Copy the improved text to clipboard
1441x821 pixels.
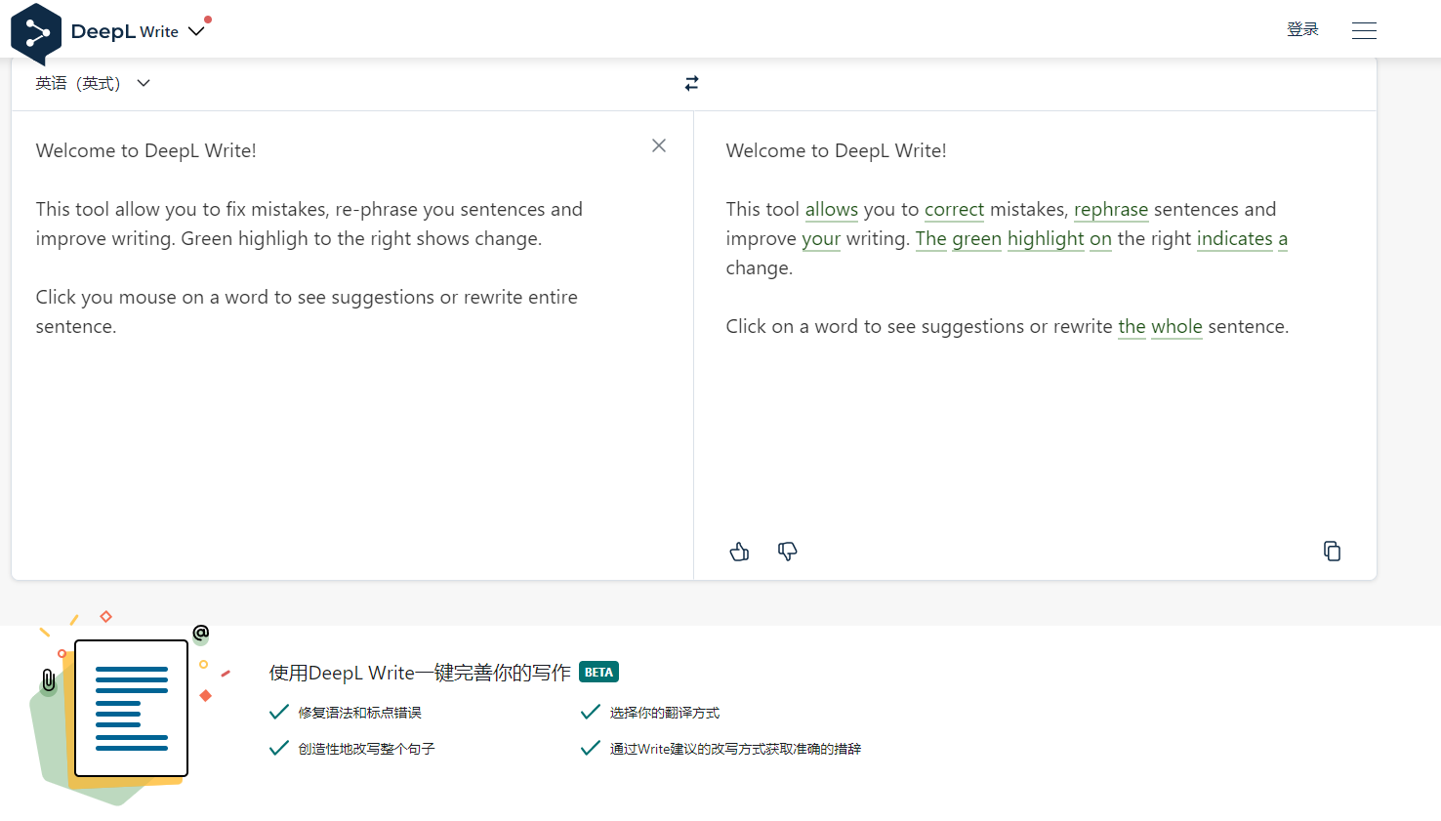(1332, 552)
